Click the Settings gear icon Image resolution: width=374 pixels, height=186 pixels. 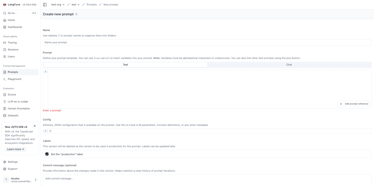5,162
